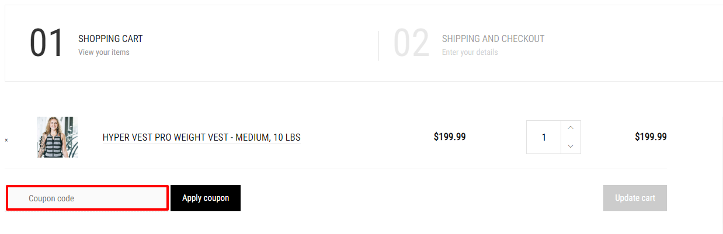Click the large 01 step number
Viewport: 723px width, 234px height.
pos(46,44)
